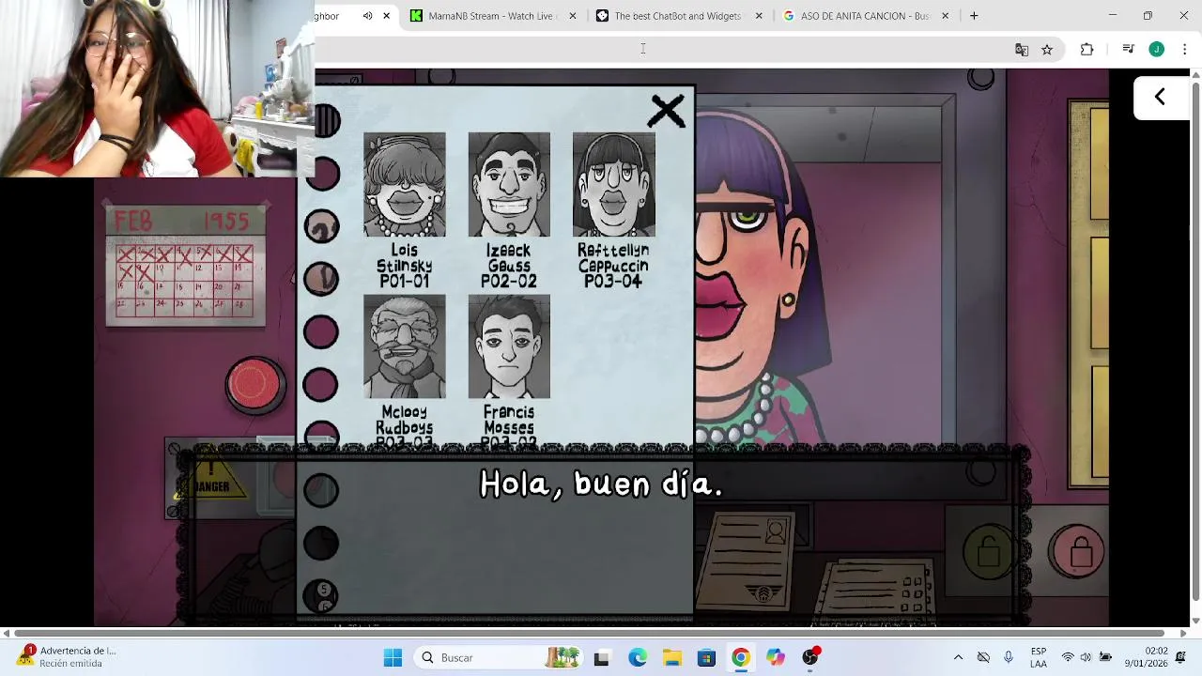Open Microsoft Store from the taskbar
The width and height of the screenshot is (1202, 676).
pos(707,657)
